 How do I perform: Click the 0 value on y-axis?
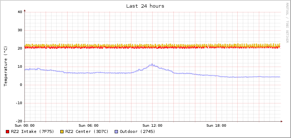pyautogui.click(x=21, y=85)
